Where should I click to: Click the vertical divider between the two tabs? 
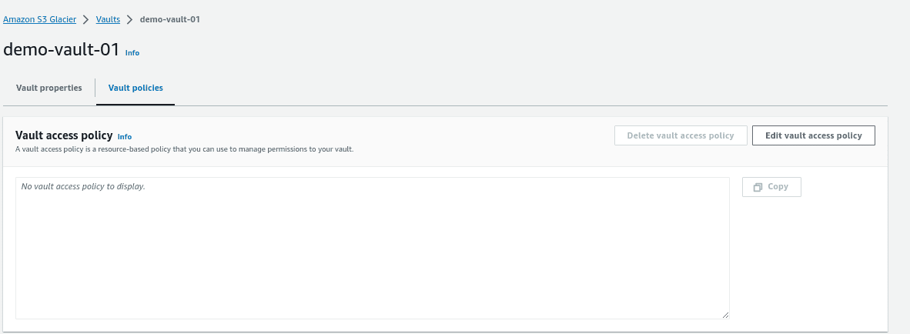(95, 89)
